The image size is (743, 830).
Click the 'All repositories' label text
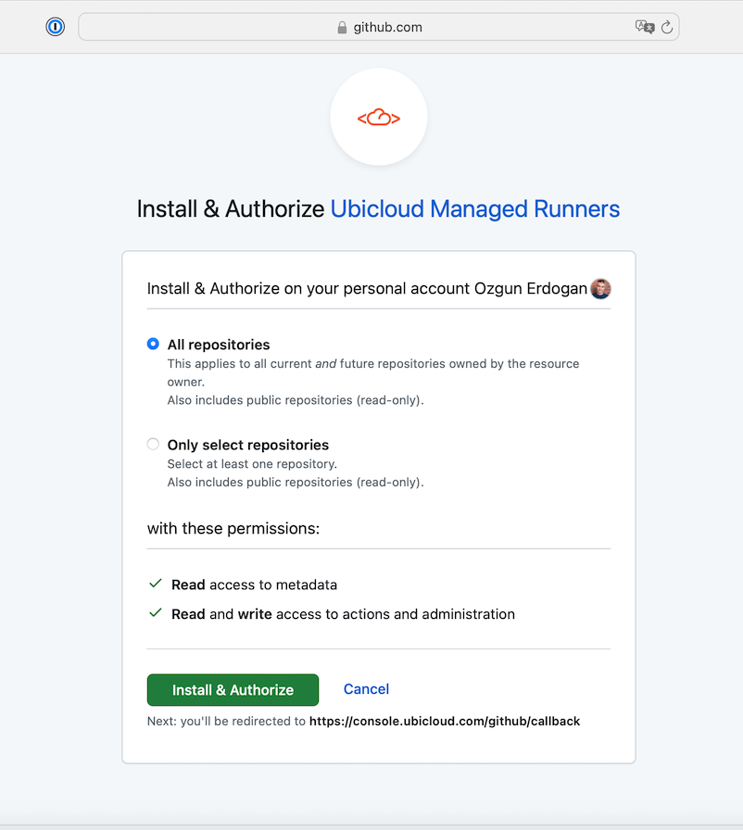click(219, 345)
